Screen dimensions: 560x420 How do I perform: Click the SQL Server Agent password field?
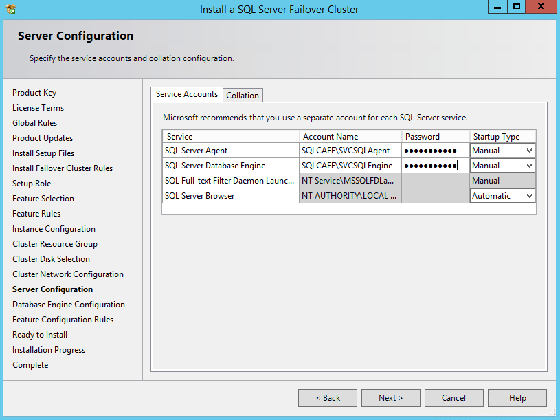[436, 151]
